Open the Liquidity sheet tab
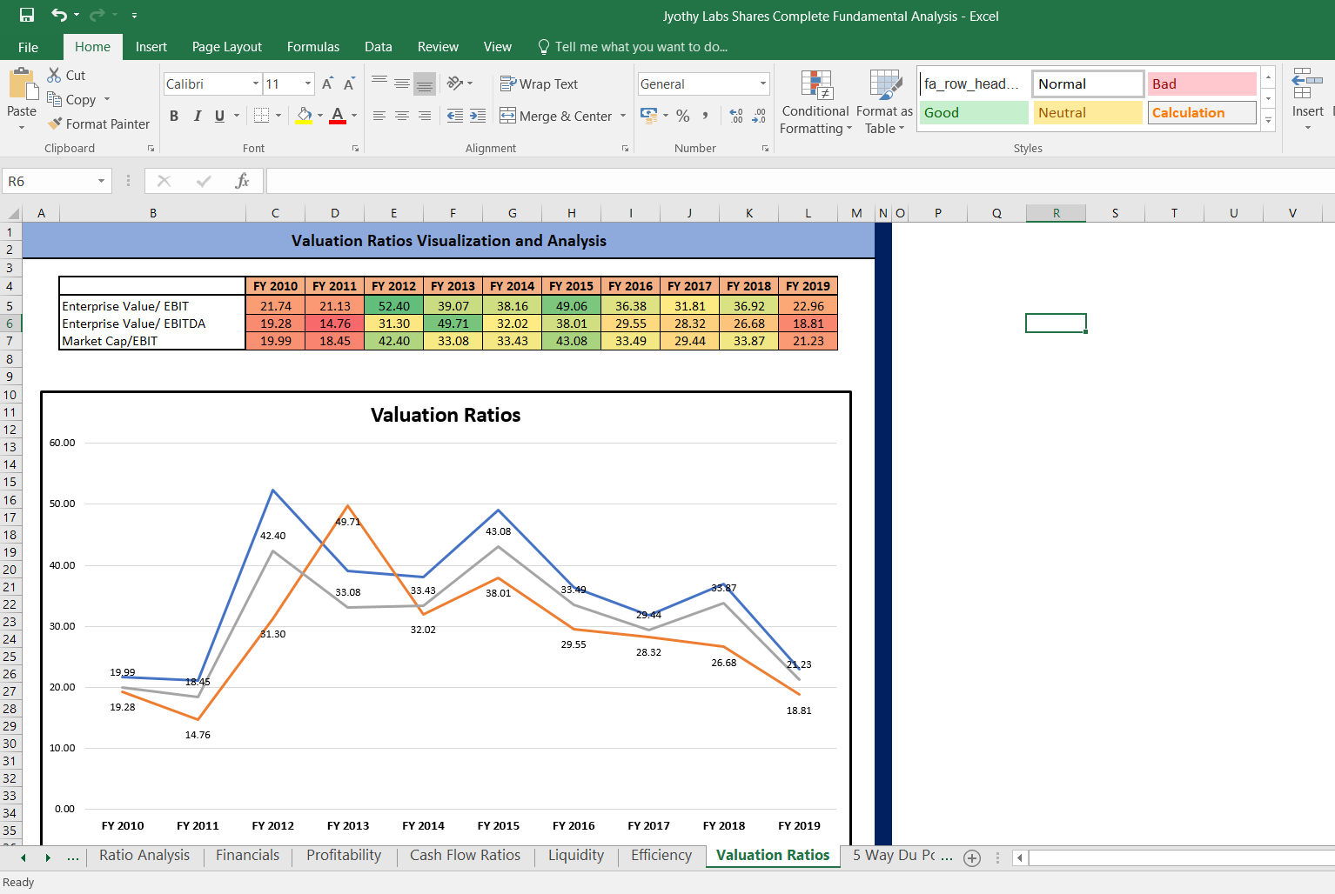The height and width of the screenshot is (894, 1335). coord(576,856)
